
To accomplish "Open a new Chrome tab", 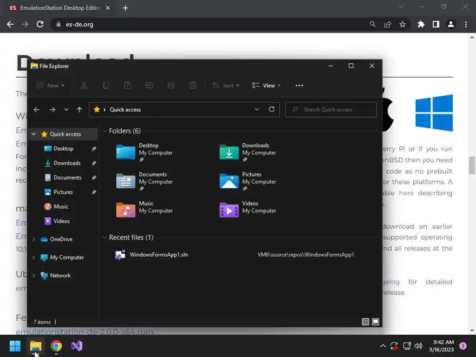I will tap(126, 8).
